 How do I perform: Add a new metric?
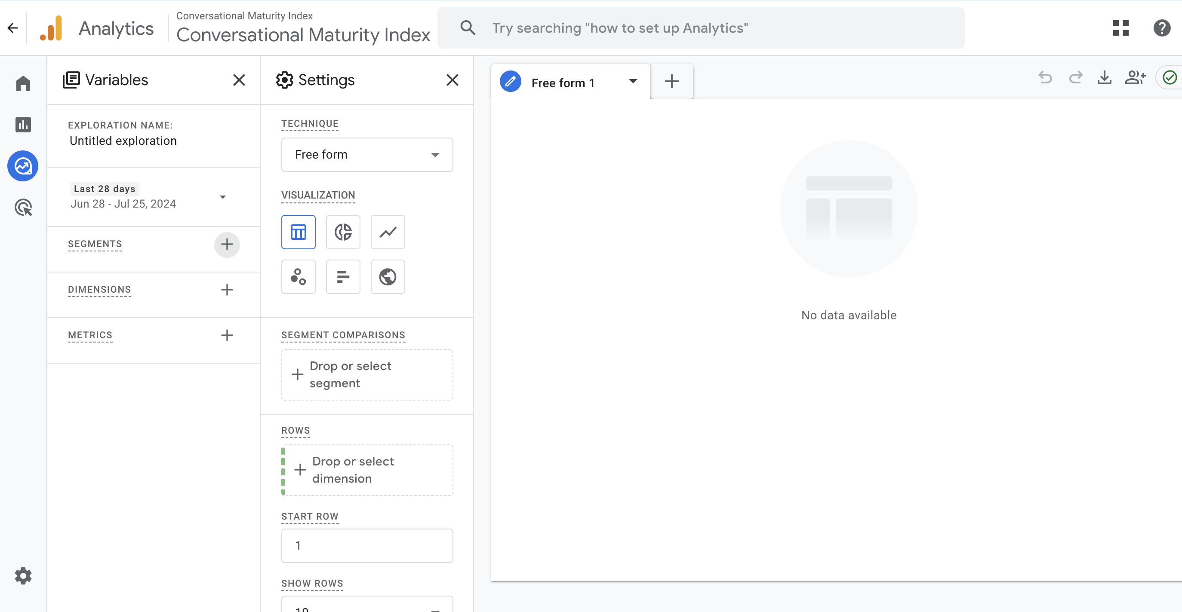[x=227, y=335]
